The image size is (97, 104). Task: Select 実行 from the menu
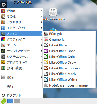(x=22, y=86)
